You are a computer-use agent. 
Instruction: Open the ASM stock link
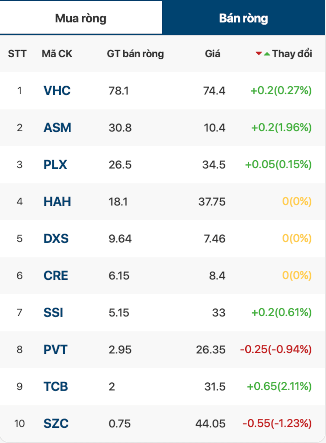point(58,128)
